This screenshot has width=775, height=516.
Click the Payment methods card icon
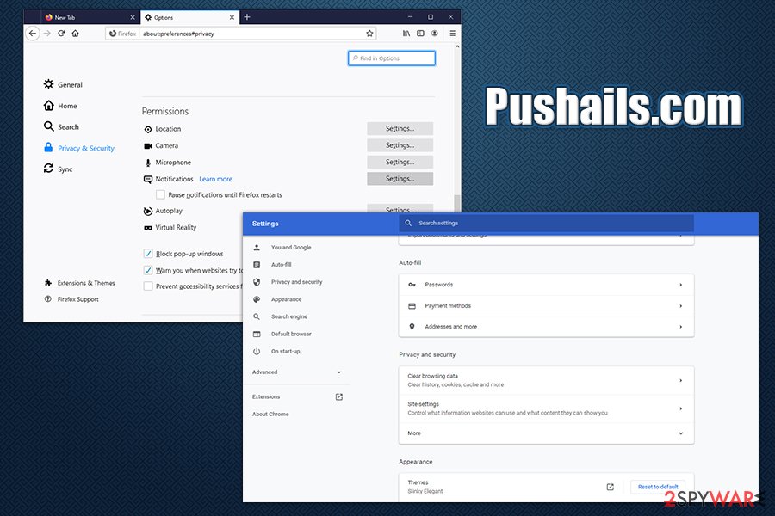pos(412,306)
